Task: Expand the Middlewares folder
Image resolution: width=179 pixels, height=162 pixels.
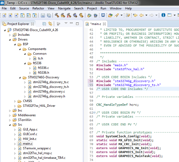Action: [10, 116]
